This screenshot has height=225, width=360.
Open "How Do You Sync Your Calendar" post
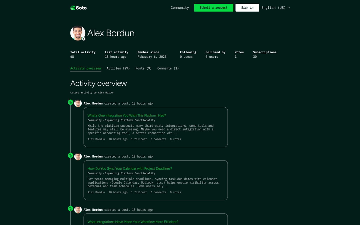point(130,168)
